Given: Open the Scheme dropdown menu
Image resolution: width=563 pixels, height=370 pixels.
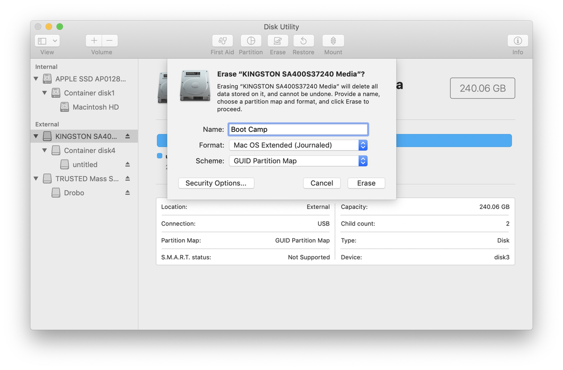Looking at the screenshot, I should tap(298, 161).
